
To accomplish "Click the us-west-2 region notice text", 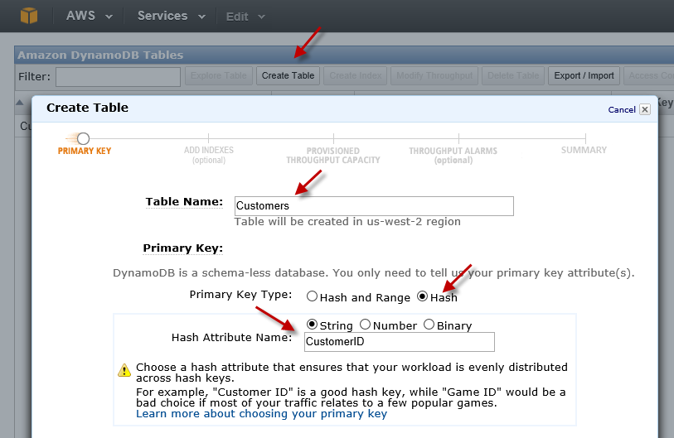I will coord(347,222).
